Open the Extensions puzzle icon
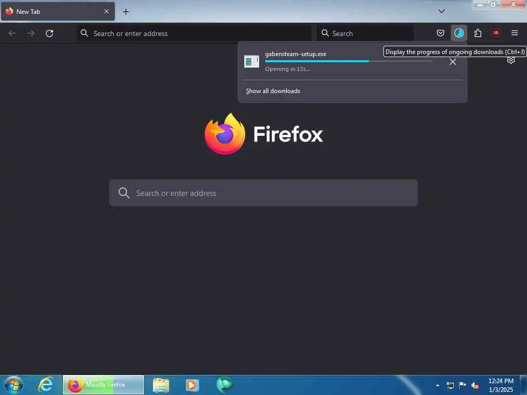Image resolution: width=527 pixels, height=395 pixels. tap(478, 33)
